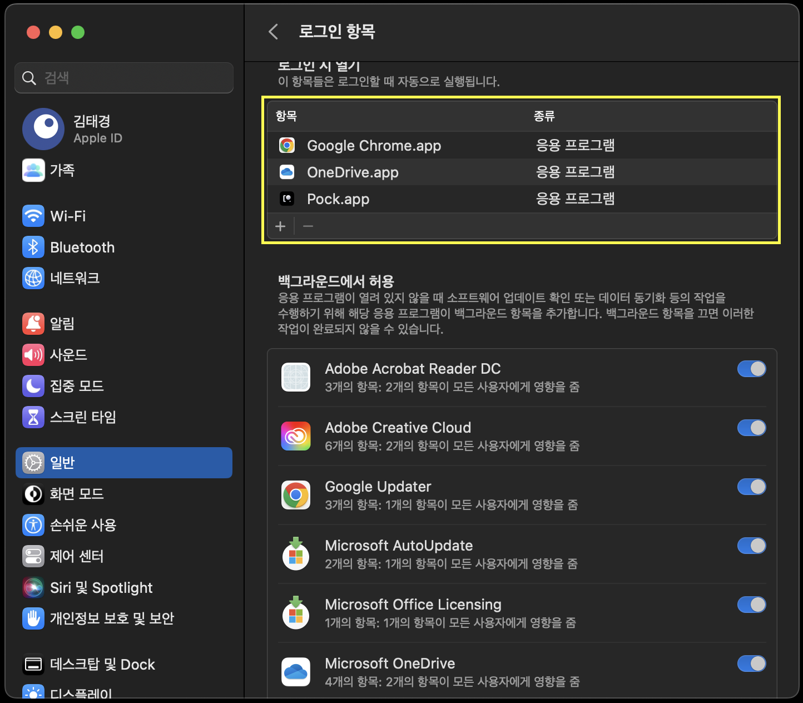Click the 사운드 speaker icon

[33, 355]
